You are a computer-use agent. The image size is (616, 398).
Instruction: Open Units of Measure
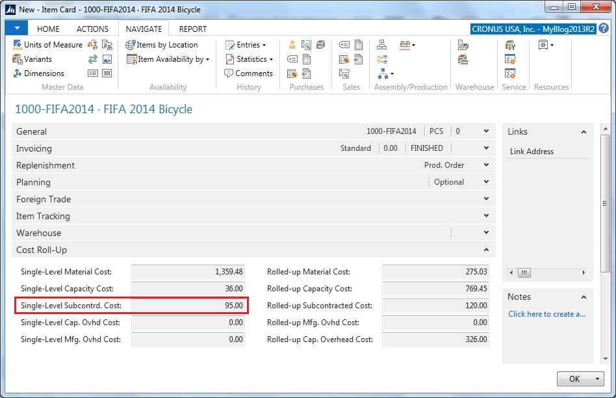47,45
